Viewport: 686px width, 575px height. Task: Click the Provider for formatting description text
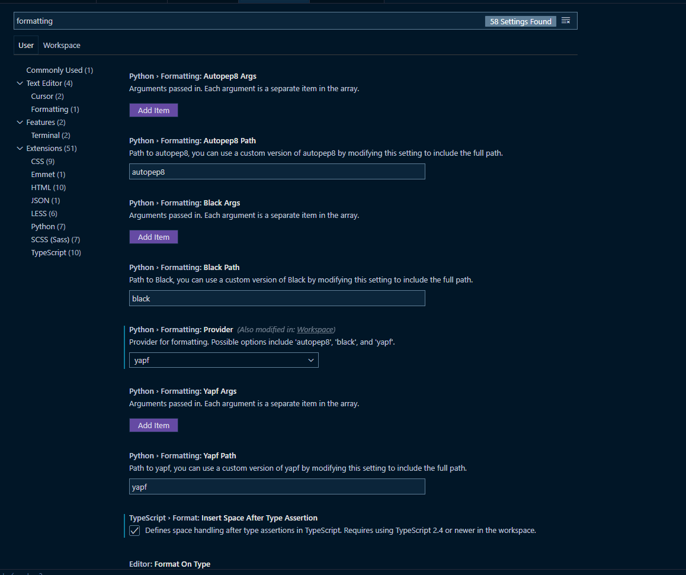tap(262, 342)
